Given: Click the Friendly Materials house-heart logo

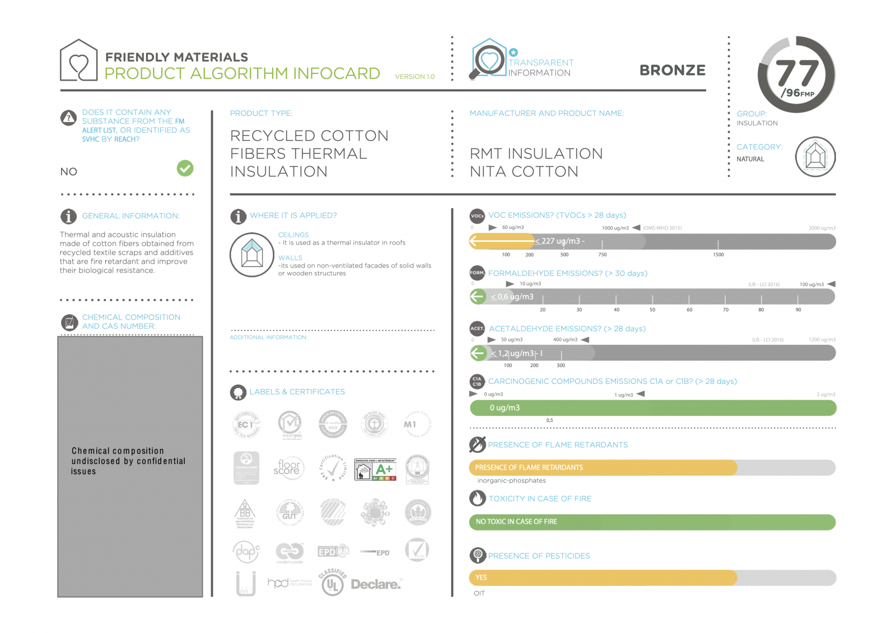Looking at the screenshot, I should pos(79,60).
